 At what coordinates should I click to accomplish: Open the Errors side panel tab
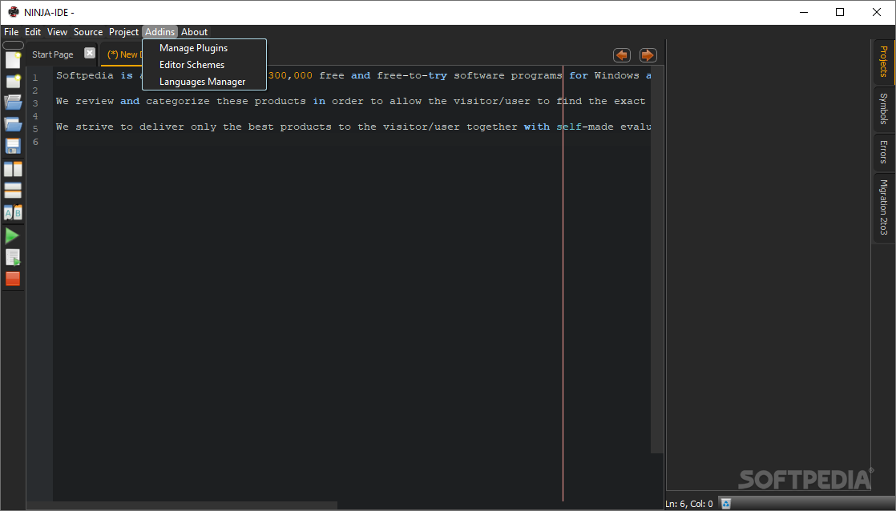click(x=883, y=152)
